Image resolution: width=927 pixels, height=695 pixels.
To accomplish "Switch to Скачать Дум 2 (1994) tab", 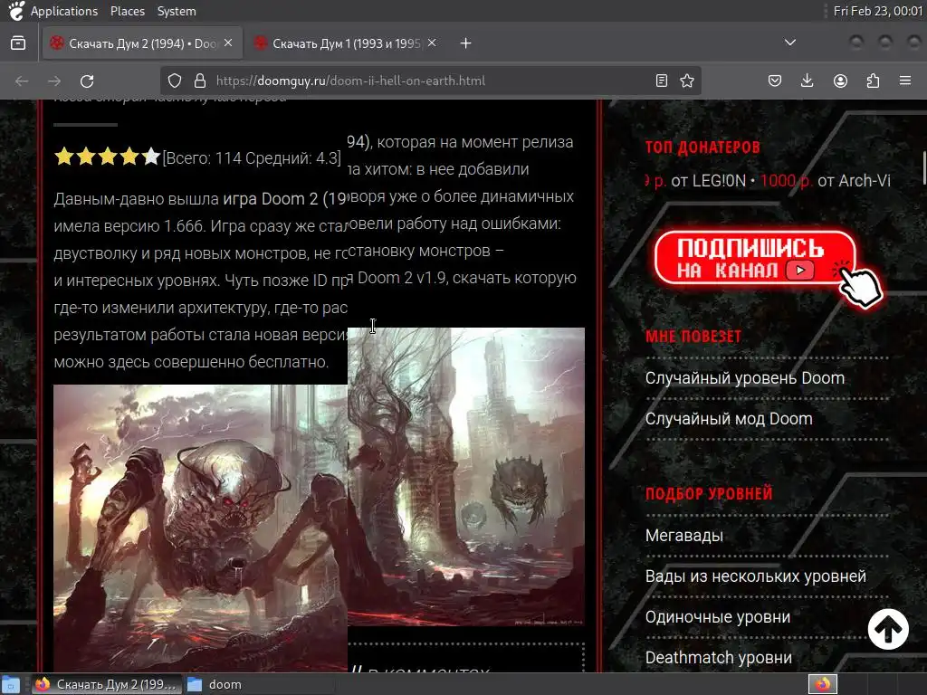I will (142, 43).
